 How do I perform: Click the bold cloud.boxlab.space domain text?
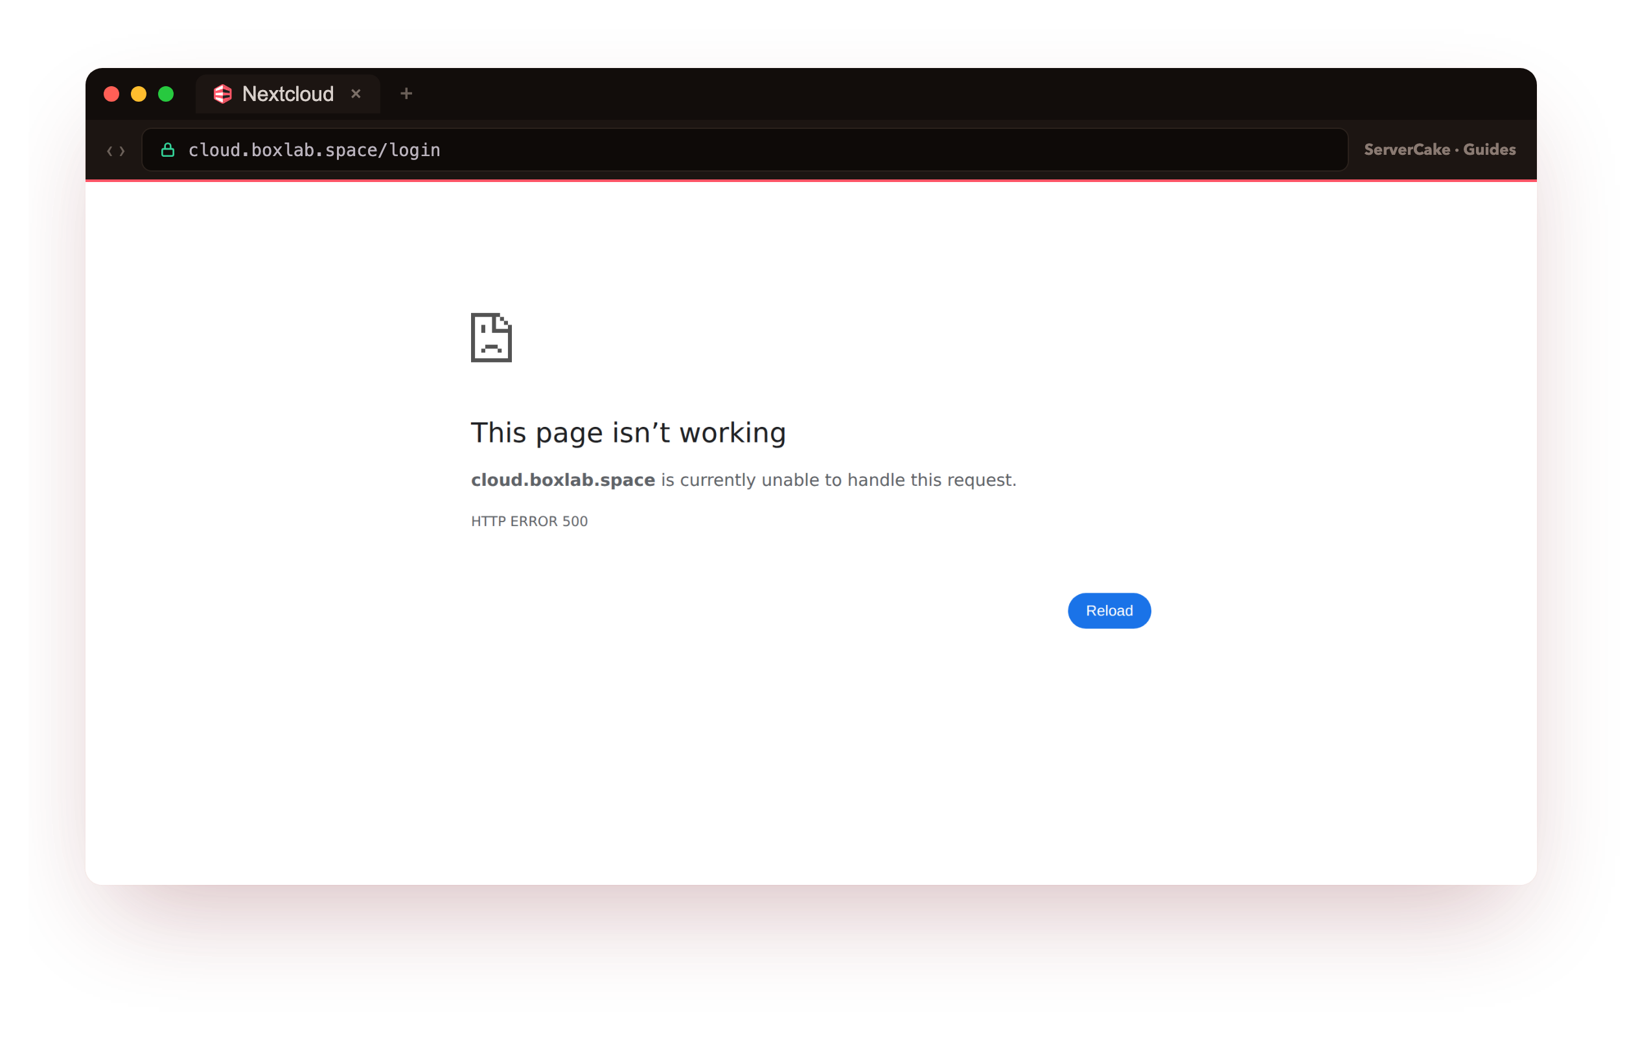point(563,480)
